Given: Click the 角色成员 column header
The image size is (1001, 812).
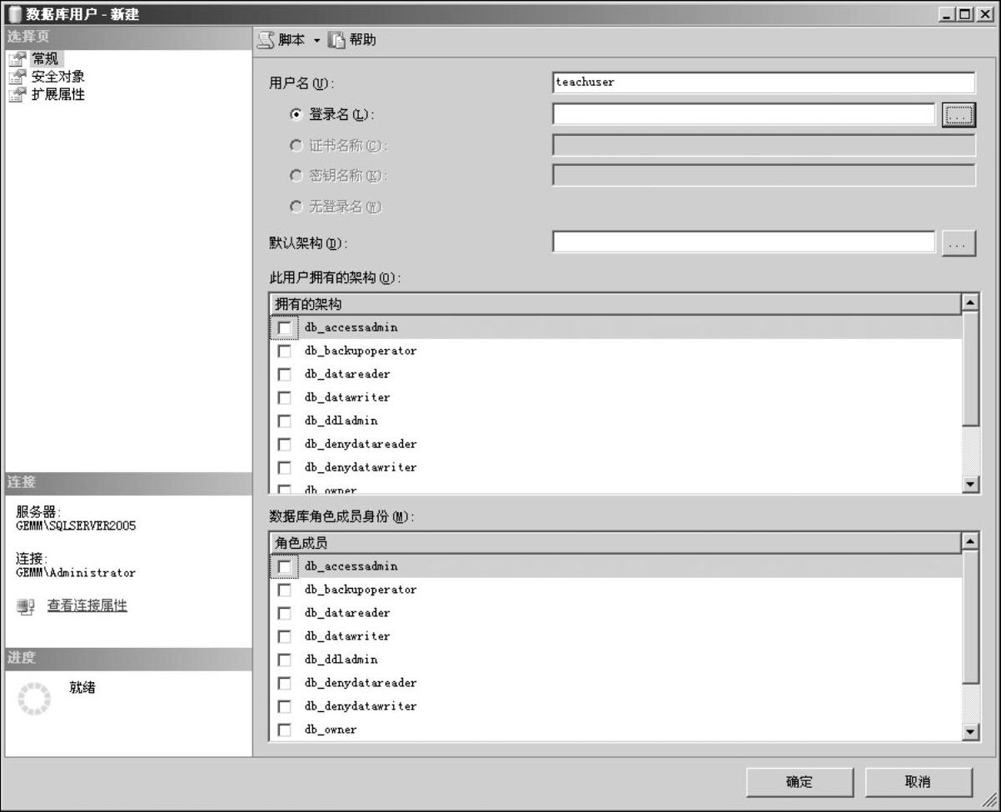Looking at the screenshot, I should pos(615,543).
